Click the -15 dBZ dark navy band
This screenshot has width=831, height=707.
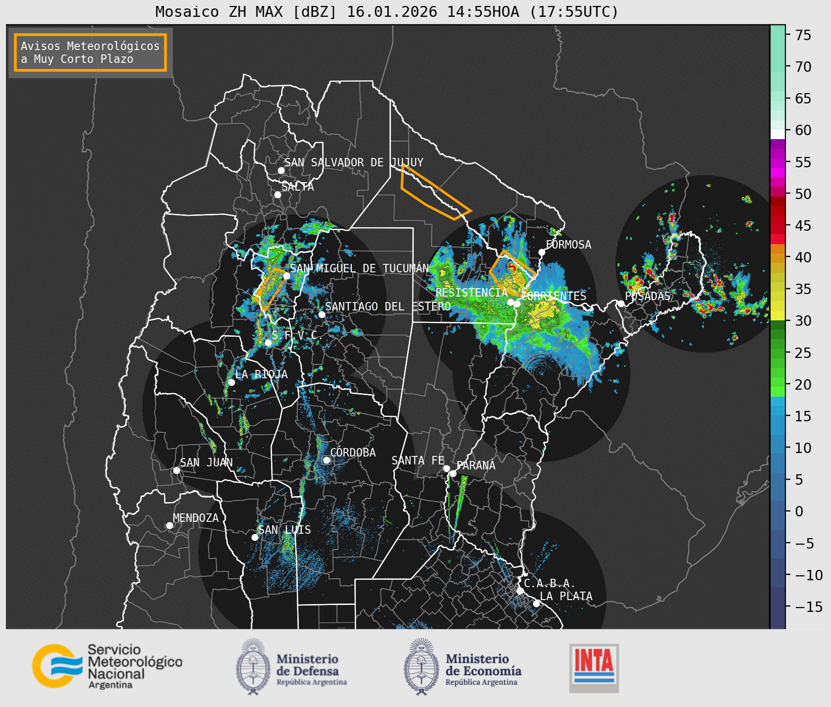pos(777,607)
